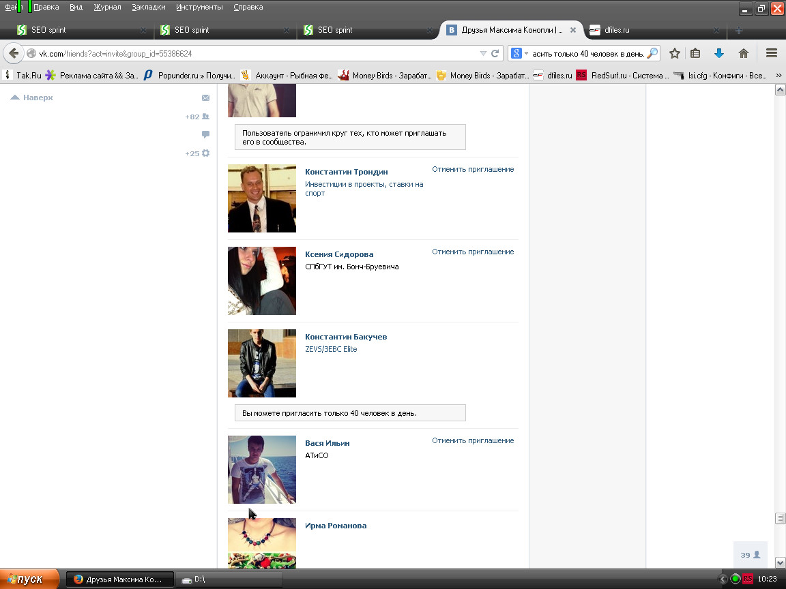Open the Popunder.ru bookmark

point(189,75)
